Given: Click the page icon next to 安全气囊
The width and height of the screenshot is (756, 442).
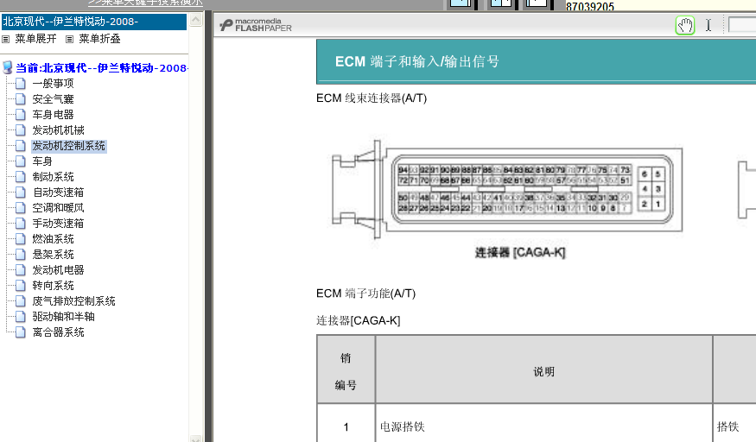Looking at the screenshot, I should [20, 99].
